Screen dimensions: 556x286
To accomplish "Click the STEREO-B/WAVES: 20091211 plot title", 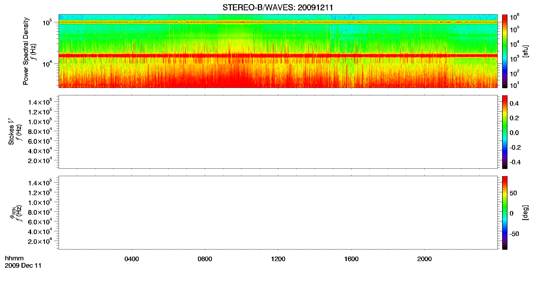I will tap(278, 7).
